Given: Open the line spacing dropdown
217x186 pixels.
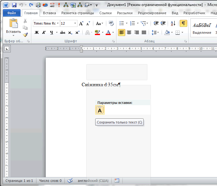Looking at the screenshot, I should 155,33.
